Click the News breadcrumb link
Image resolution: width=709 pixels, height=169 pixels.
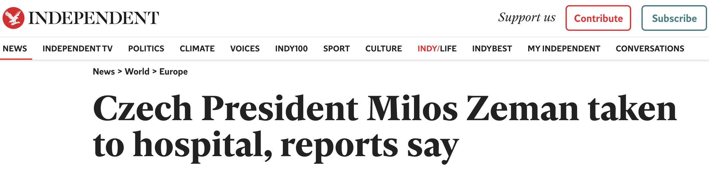pyautogui.click(x=104, y=72)
